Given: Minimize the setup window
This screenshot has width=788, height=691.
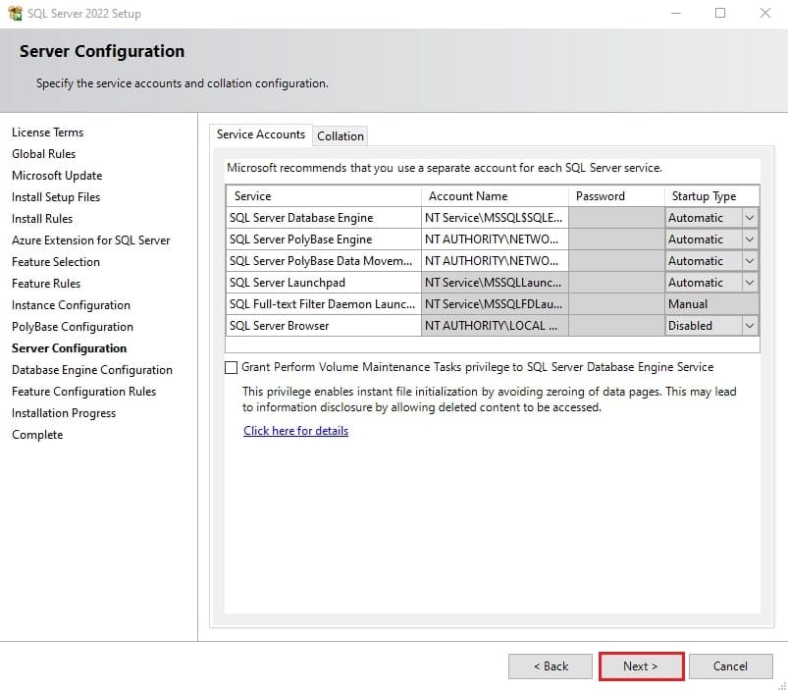Looking at the screenshot, I should 676,13.
